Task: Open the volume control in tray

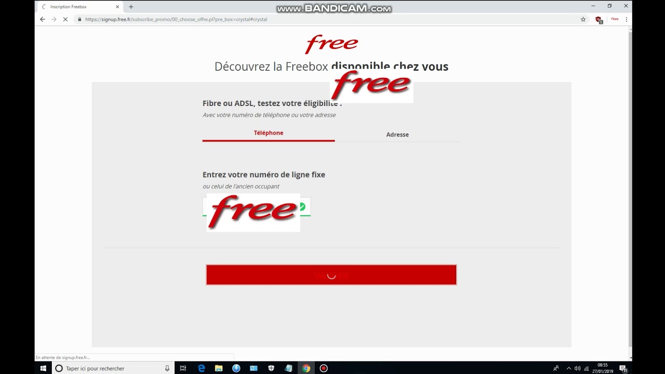Action: pyautogui.click(x=577, y=368)
